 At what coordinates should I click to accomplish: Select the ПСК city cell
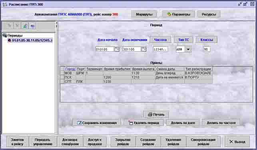click(x=70, y=77)
